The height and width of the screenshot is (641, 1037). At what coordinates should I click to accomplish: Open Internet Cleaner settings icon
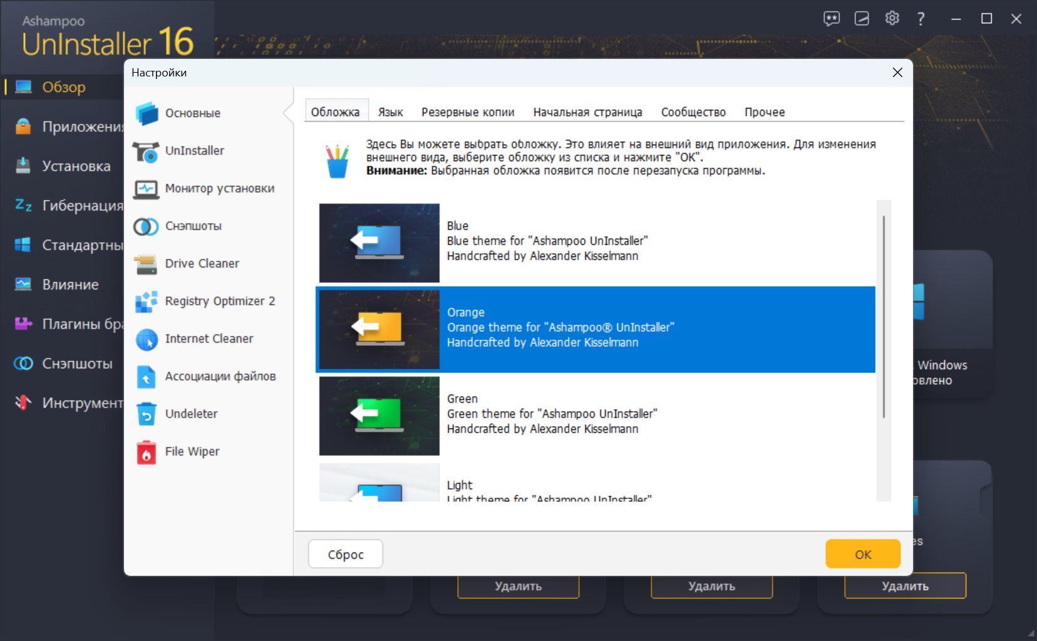pos(146,339)
